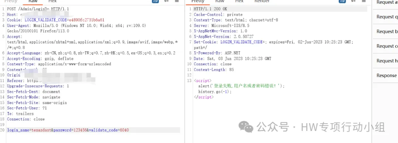Open the request Hex tab
Screen dimensions: 398x143
(53, 1)
